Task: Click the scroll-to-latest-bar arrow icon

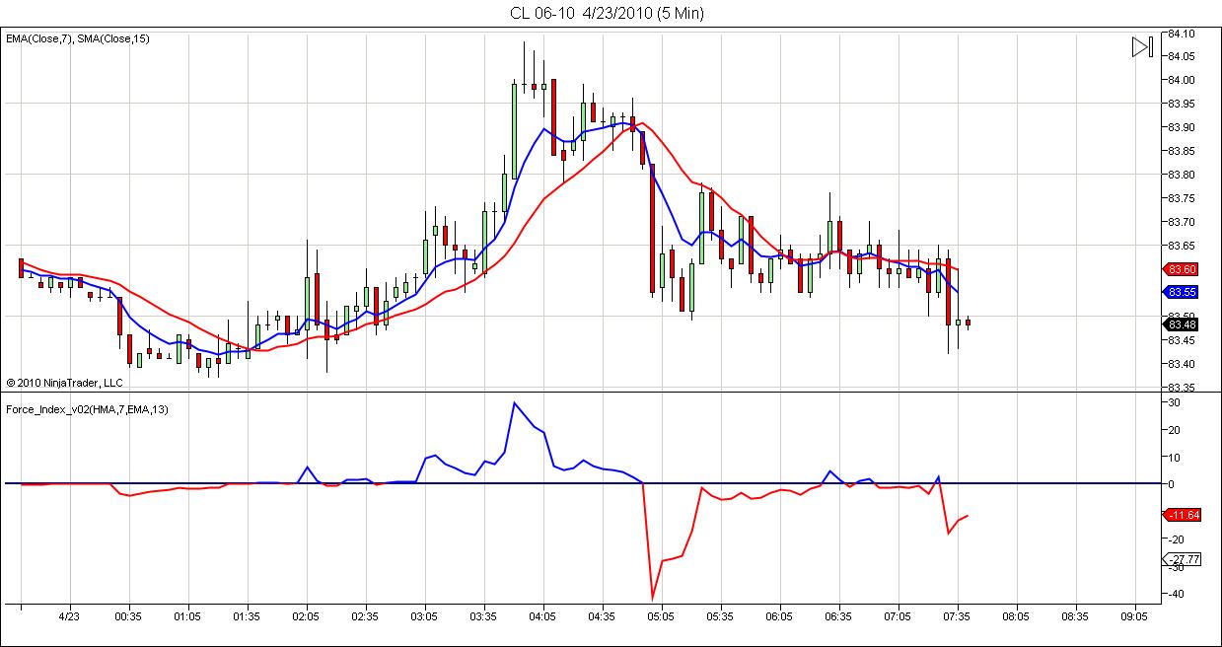Action: (x=1142, y=47)
